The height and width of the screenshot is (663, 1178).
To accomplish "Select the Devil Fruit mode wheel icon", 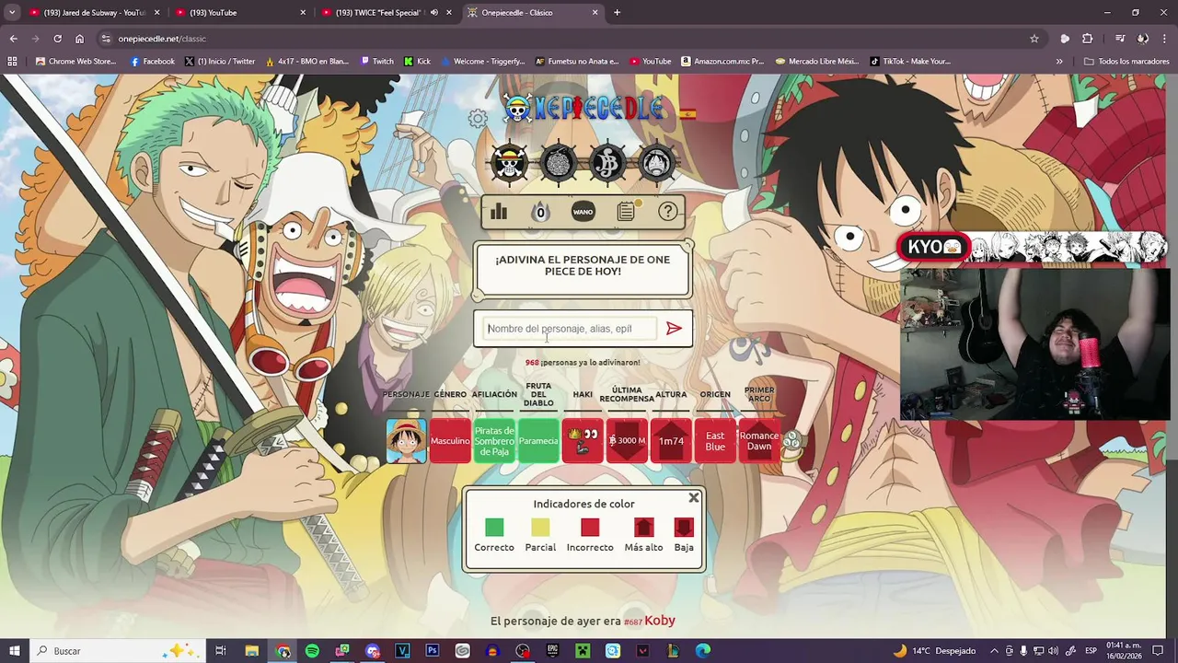I will click(559, 164).
